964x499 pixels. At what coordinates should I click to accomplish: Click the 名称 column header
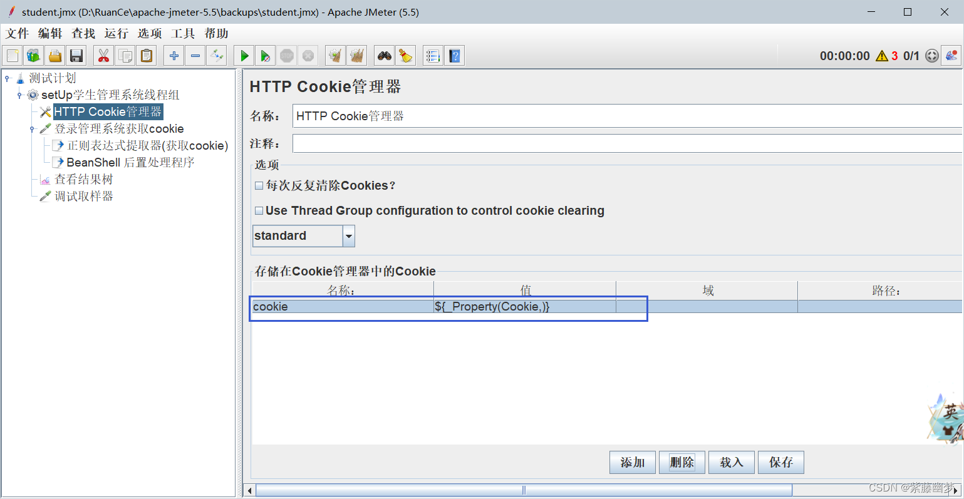pyautogui.click(x=343, y=291)
